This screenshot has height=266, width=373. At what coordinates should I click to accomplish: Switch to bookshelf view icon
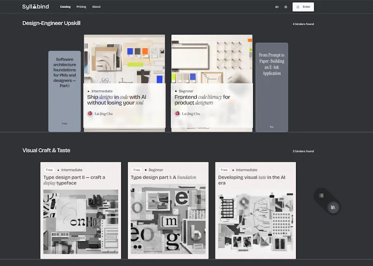[x=333, y=207]
